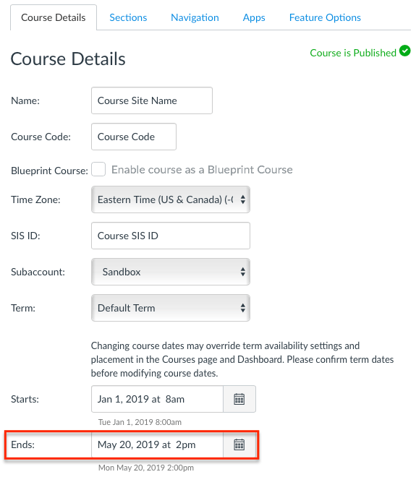Image resolution: width=416 pixels, height=477 pixels.
Task: Click the Name label
Action: (25, 100)
